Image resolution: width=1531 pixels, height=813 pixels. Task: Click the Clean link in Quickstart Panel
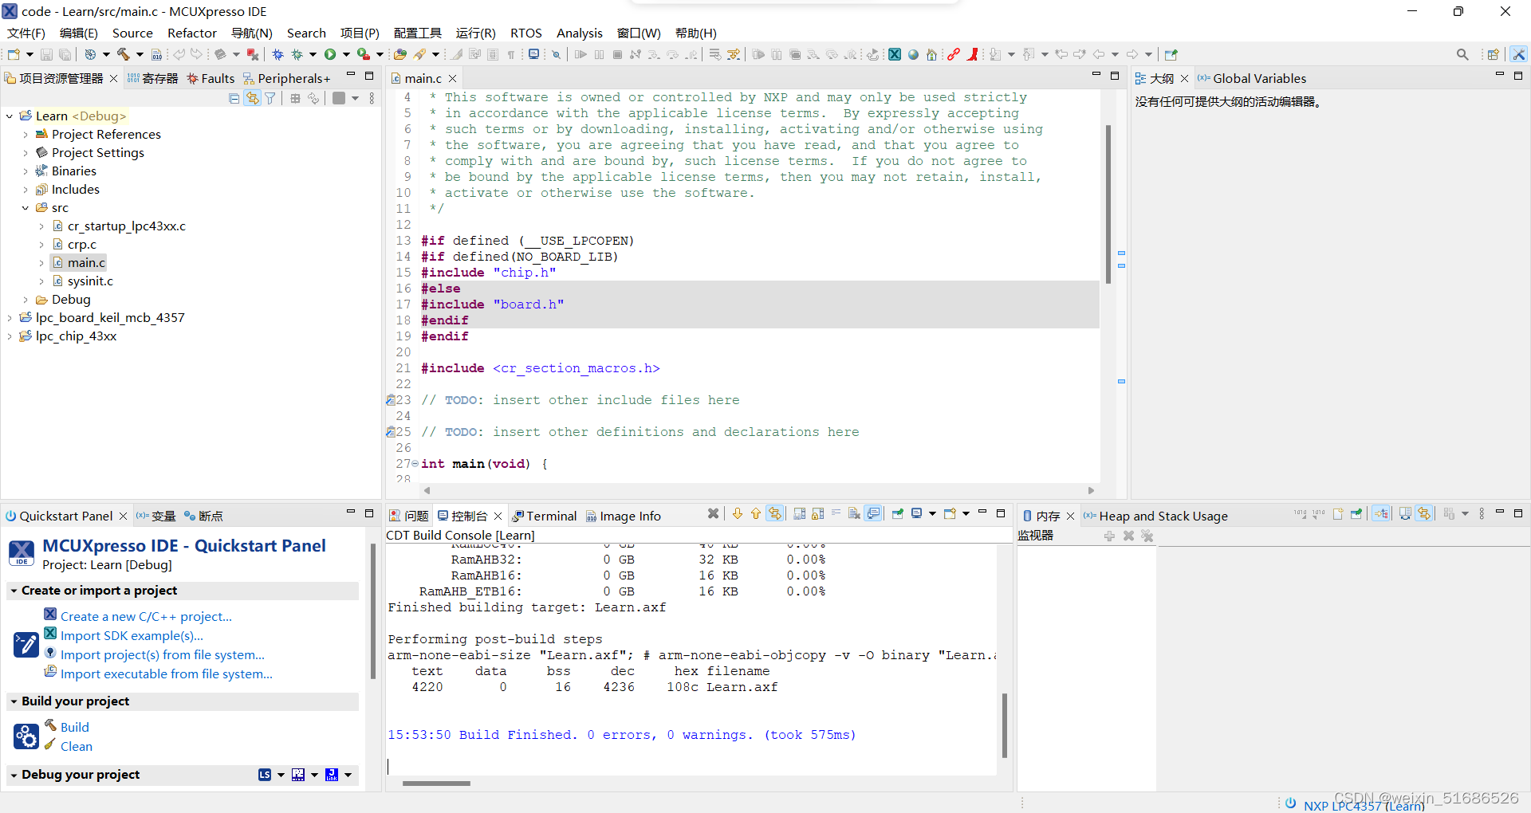point(77,746)
